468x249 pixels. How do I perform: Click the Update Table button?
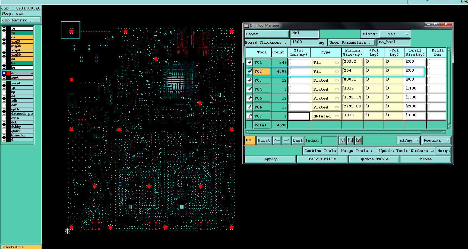pos(374,159)
